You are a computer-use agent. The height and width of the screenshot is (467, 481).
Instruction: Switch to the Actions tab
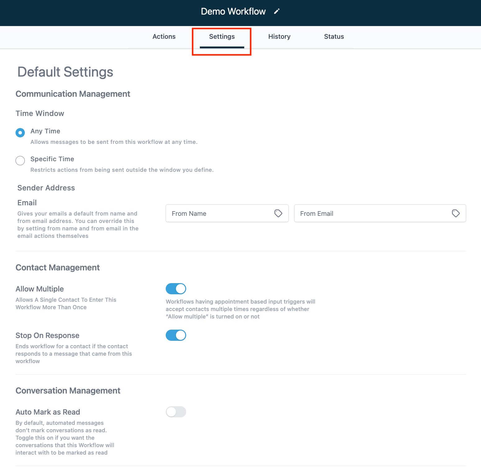click(x=164, y=37)
